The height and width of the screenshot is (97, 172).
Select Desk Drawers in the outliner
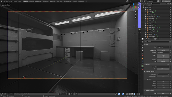[x=152, y=27]
